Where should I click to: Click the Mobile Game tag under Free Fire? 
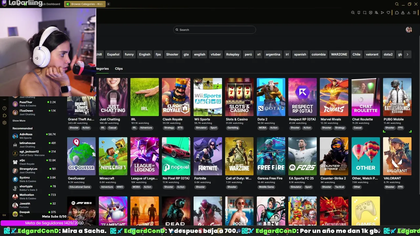[x=266, y=187]
